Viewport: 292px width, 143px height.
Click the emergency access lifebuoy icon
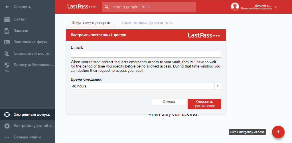(x=7, y=115)
